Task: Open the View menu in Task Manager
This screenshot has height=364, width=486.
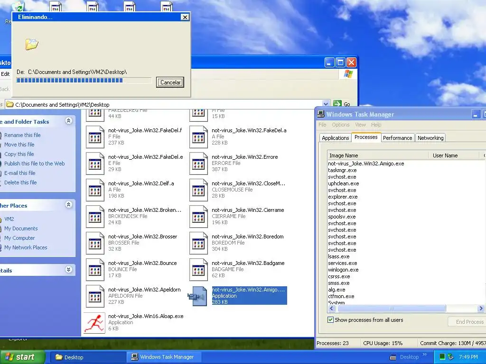Action: pos(360,125)
